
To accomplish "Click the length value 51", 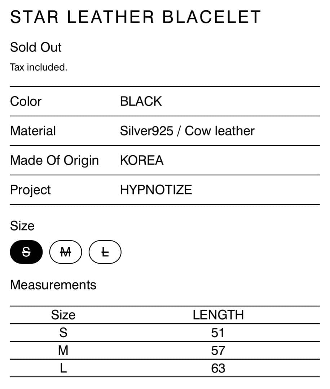I will tap(218, 332).
